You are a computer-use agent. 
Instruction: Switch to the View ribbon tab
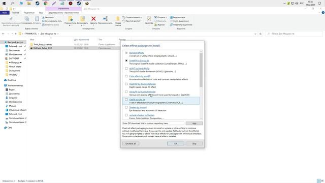coord(41,13)
